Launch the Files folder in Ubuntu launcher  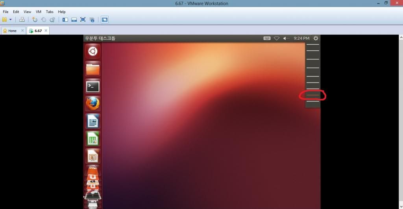[93, 69]
